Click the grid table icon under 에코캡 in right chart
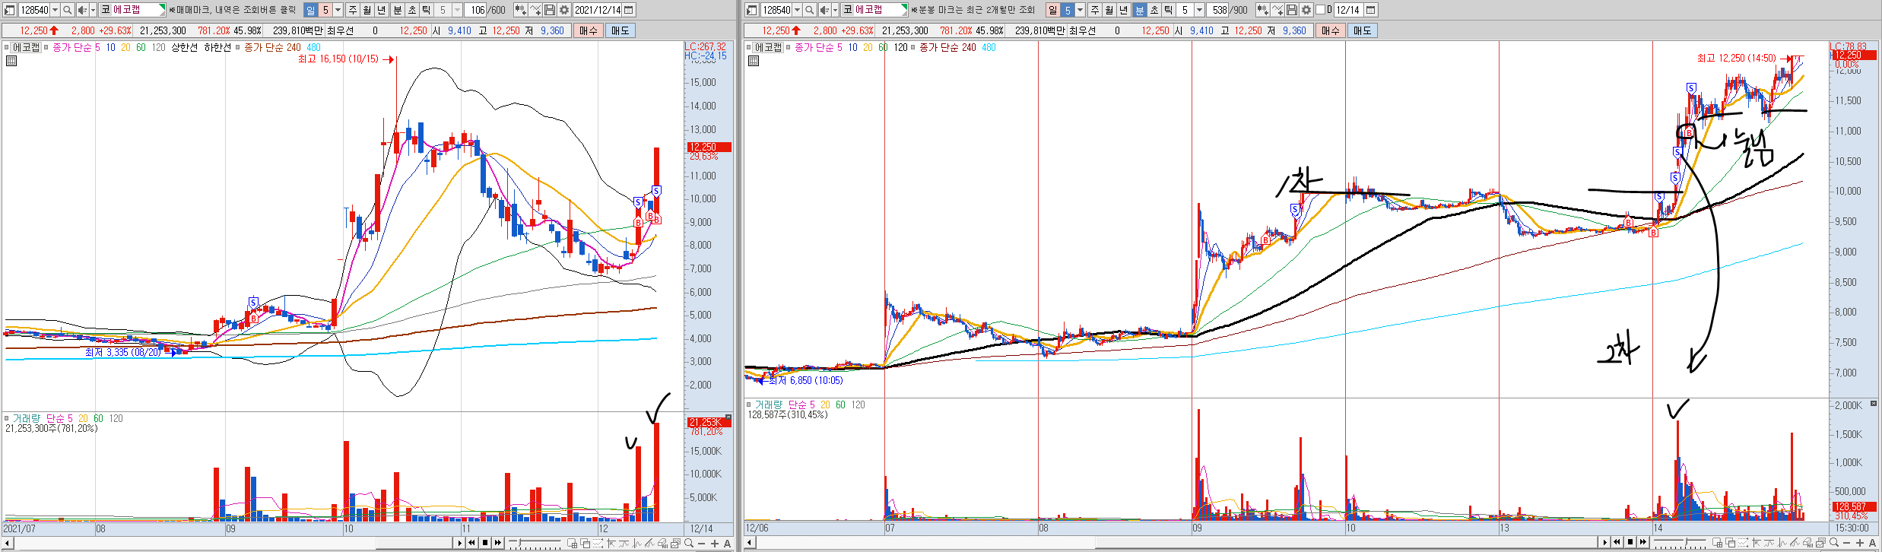The width and height of the screenshot is (1882, 552). click(x=754, y=61)
